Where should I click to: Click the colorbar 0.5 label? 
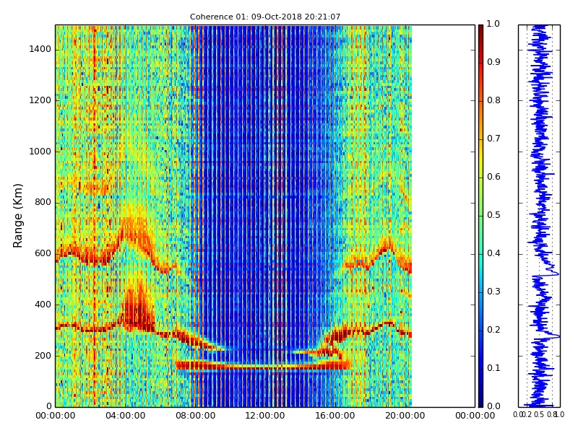[493, 215]
